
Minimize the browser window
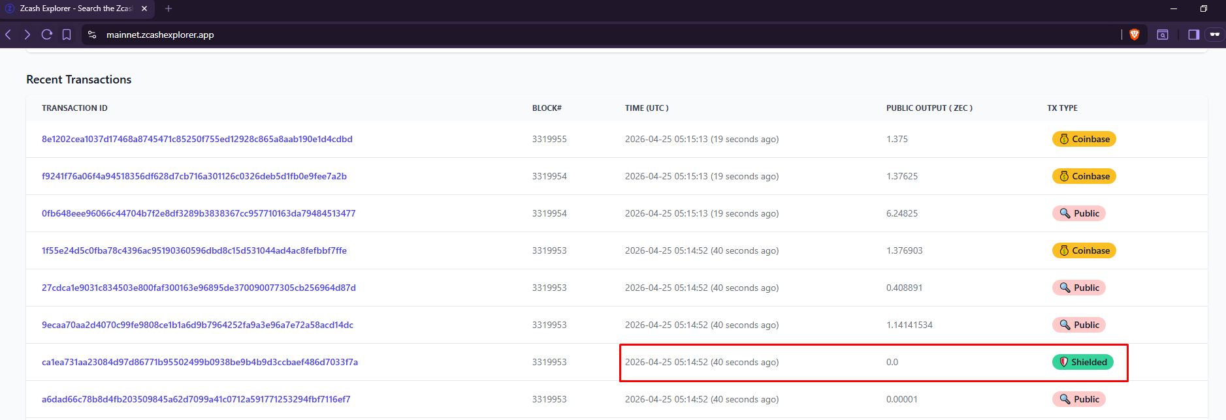click(x=1174, y=8)
